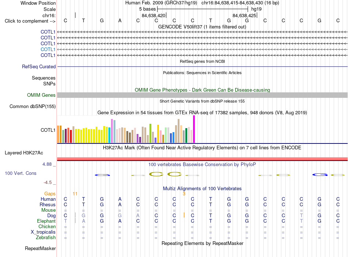Select the "Chicken" alignment species label
Image resolution: width=348 pixels, height=257 pixels.
click(47, 226)
